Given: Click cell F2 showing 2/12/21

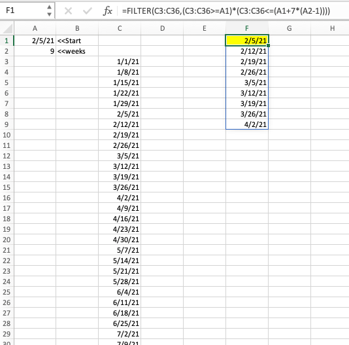Looking at the screenshot, I should tap(247, 51).
